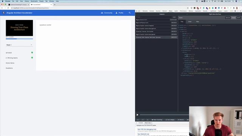Open the DevTools Console panel tab
The height and width of the screenshot is (136, 242).
tap(152, 11)
